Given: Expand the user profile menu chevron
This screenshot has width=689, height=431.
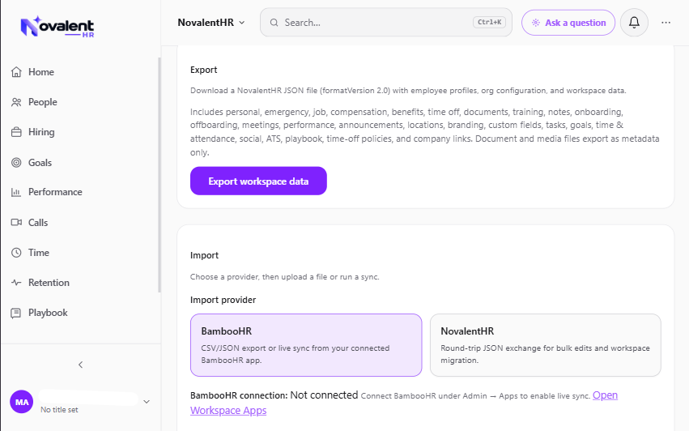Looking at the screenshot, I should click(147, 402).
